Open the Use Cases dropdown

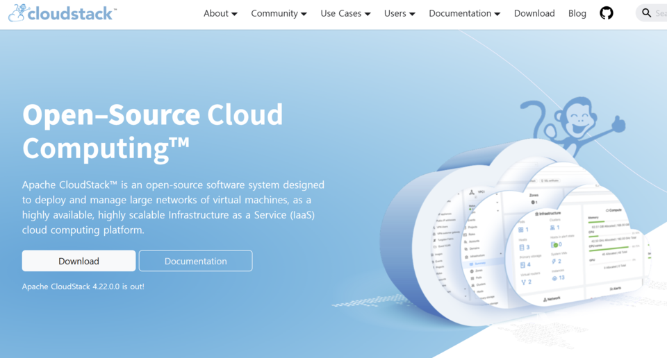click(345, 13)
